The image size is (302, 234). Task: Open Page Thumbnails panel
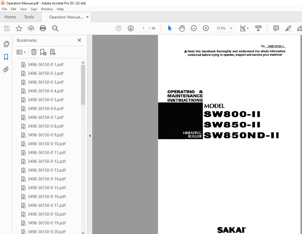pyautogui.click(x=6, y=44)
